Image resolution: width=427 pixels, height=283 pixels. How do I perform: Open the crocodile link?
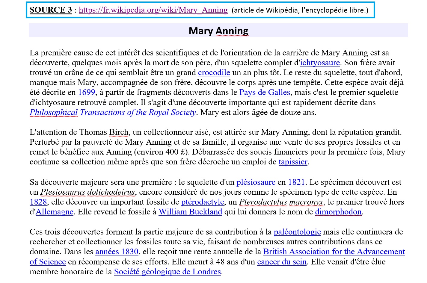point(214,72)
